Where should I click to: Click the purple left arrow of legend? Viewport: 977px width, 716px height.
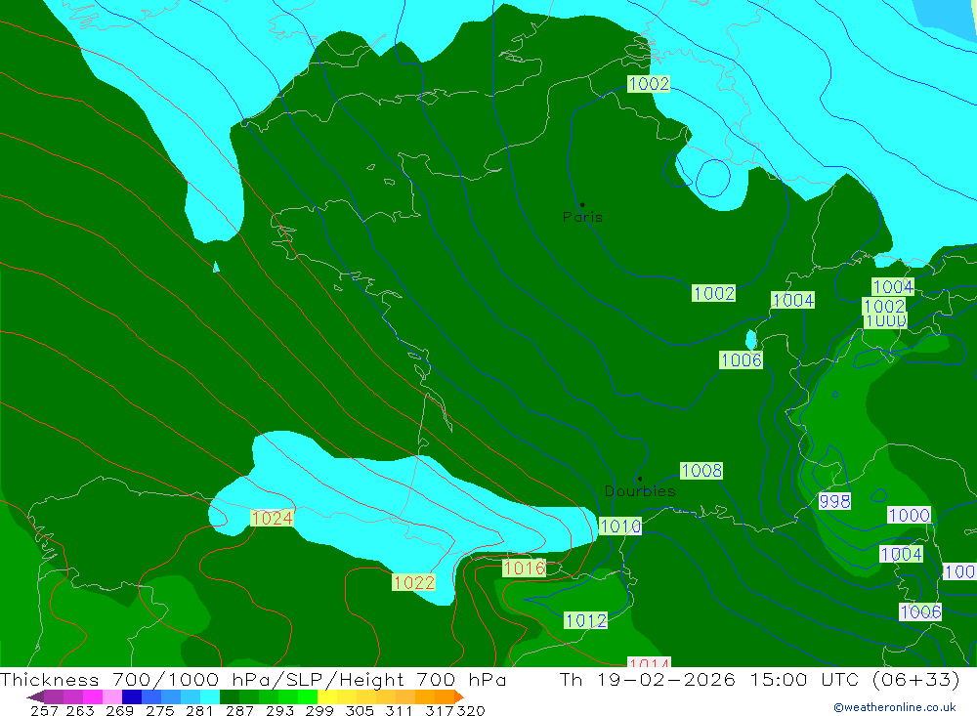tap(35, 696)
